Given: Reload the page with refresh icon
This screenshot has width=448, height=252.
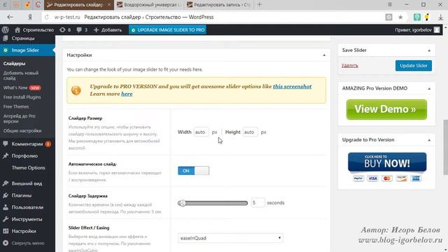Looking at the screenshot, I should 47,17.
